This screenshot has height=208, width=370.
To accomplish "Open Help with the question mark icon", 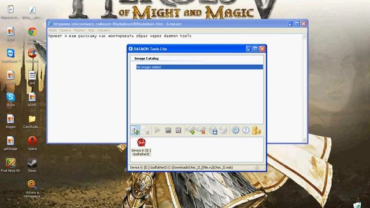I will 246,130.
